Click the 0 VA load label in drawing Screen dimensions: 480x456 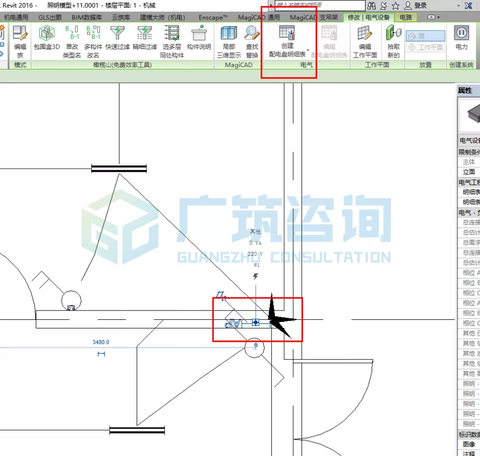coord(256,243)
